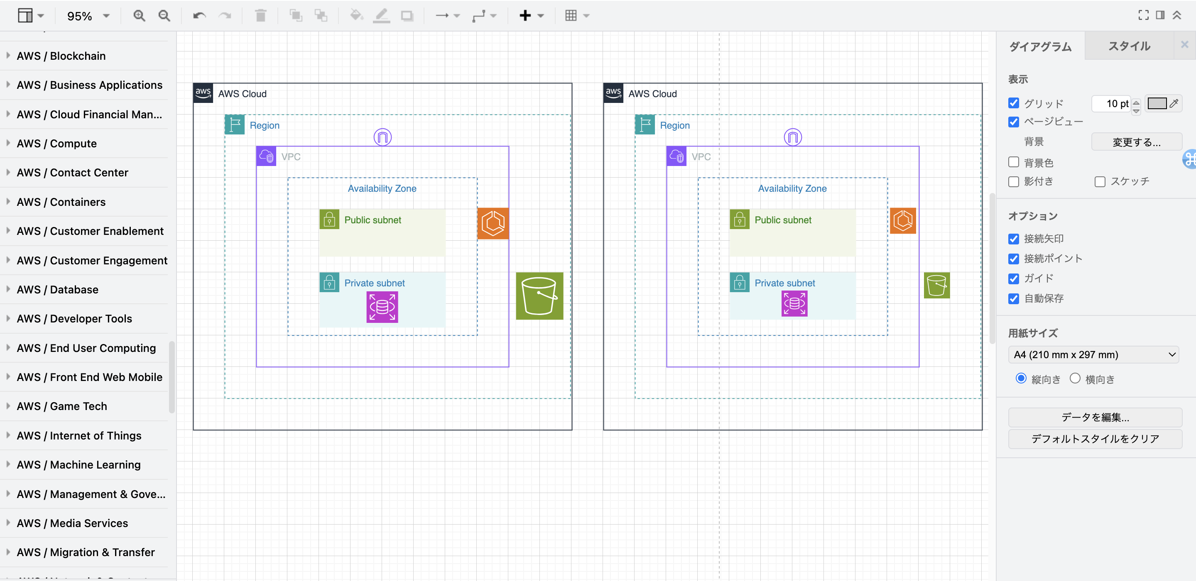
Task: Click the grid color swatch
Action: click(1157, 103)
